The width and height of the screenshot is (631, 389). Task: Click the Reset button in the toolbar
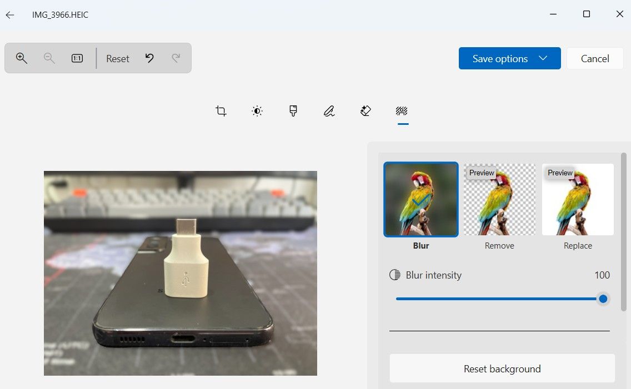[x=118, y=58]
